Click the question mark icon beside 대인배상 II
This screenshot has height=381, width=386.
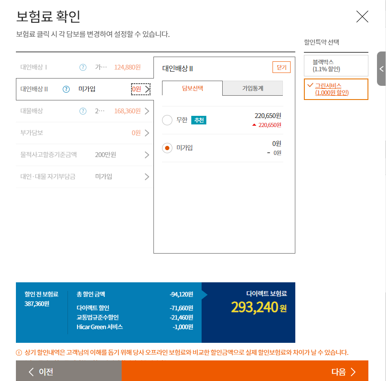[65, 89]
